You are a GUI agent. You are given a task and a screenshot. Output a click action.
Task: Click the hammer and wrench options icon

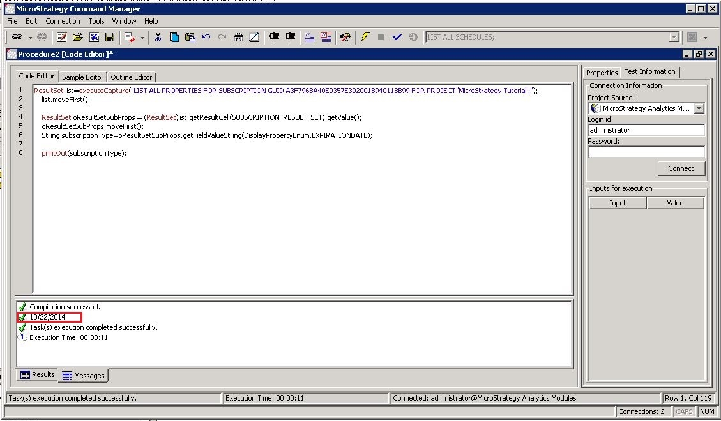(345, 38)
